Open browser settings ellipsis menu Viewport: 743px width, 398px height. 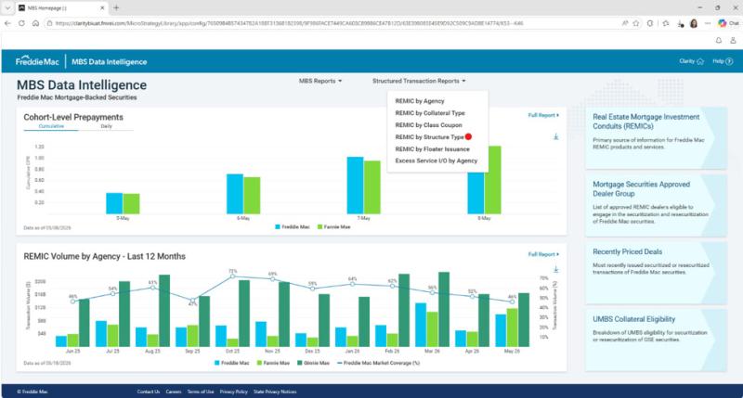click(x=708, y=23)
